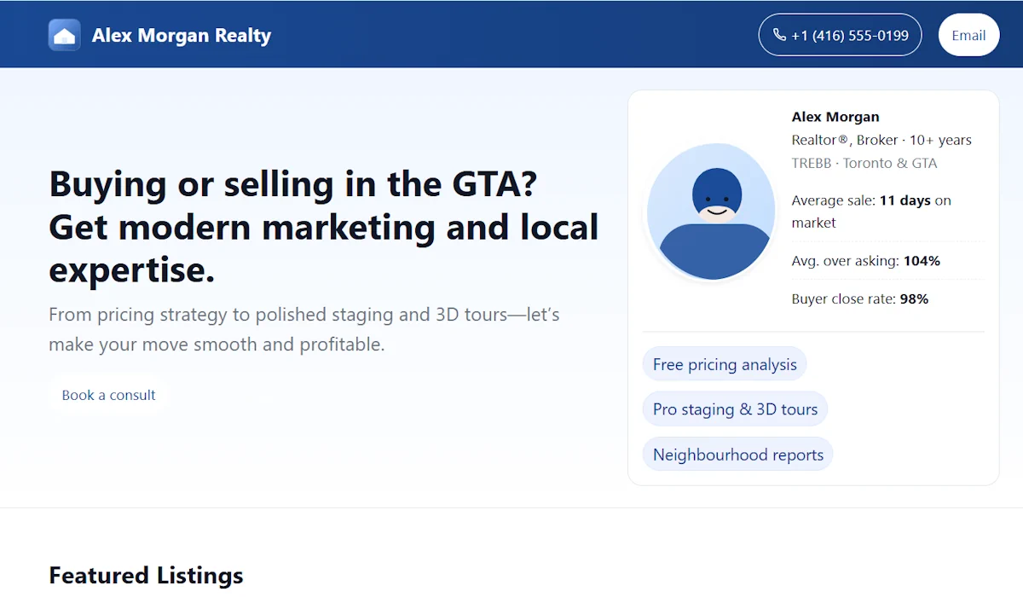Viewport: 1023px width, 597px height.
Task: Open the Alex Morgan Realty brand link
Action: [x=181, y=36]
